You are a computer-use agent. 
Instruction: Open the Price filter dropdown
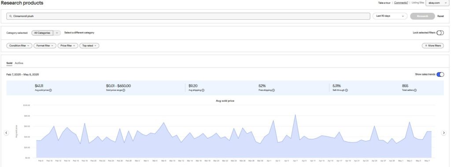point(67,46)
